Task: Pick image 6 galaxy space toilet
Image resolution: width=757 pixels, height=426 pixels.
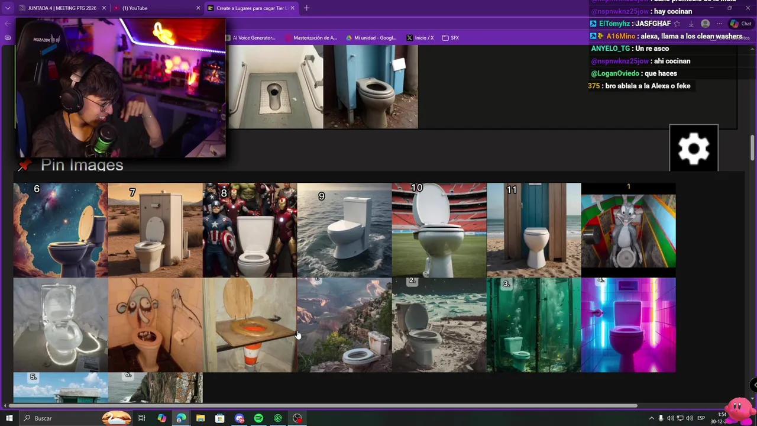Action: click(61, 230)
